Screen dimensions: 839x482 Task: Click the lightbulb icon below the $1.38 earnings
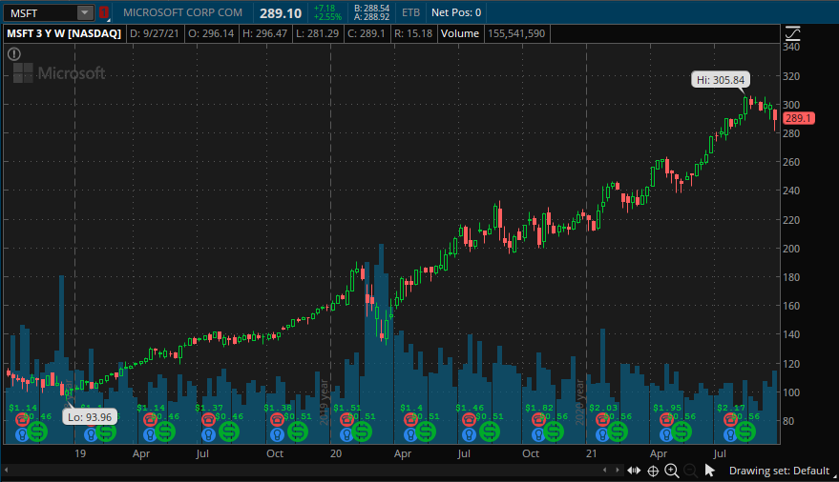pyautogui.click(x=277, y=434)
